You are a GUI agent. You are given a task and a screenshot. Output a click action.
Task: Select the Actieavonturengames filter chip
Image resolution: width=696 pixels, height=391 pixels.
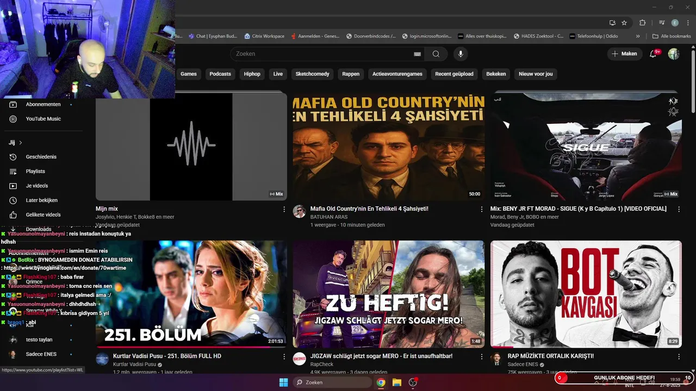click(397, 74)
